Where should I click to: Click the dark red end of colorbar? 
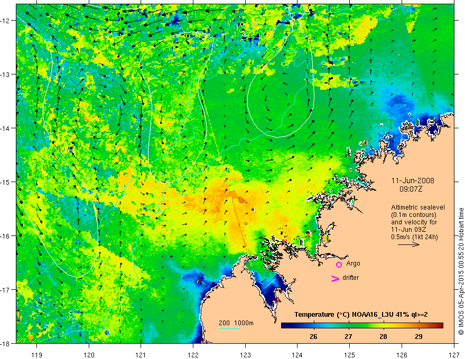click(x=440, y=325)
